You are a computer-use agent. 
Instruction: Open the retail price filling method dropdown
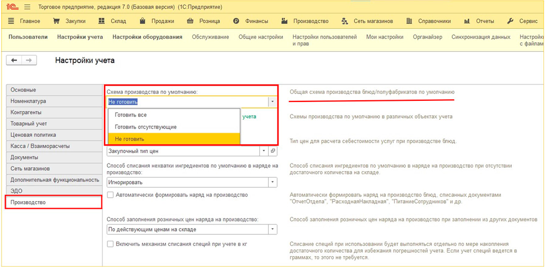click(272, 229)
